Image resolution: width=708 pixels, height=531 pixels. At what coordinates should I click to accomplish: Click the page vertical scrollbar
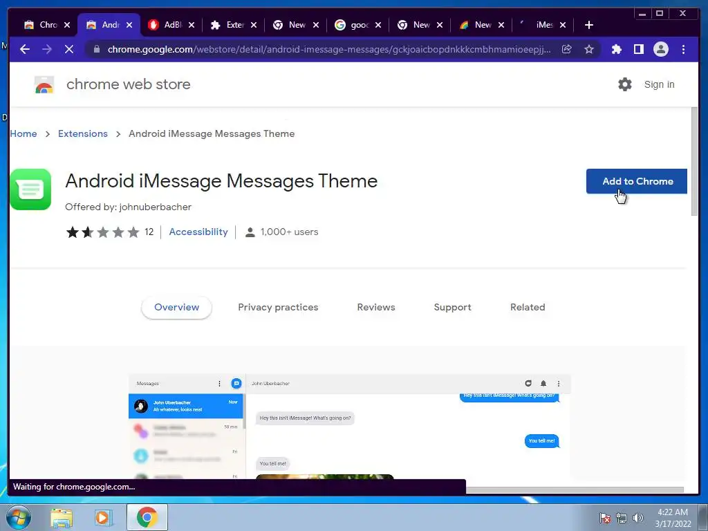point(694,162)
